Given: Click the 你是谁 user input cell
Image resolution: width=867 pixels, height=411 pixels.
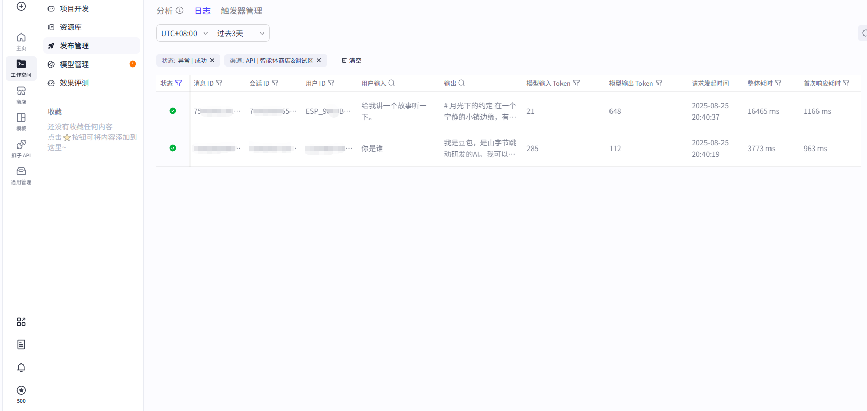Looking at the screenshot, I should point(372,149).
